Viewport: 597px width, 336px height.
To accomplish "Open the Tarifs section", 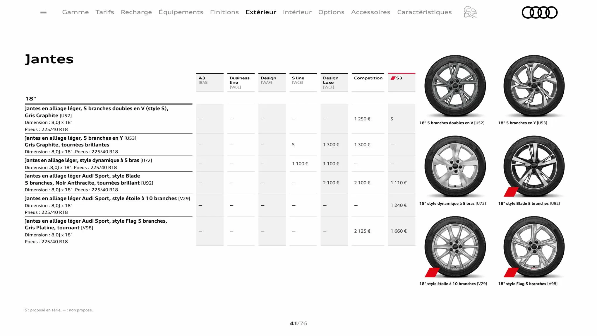I will point(105,12).
